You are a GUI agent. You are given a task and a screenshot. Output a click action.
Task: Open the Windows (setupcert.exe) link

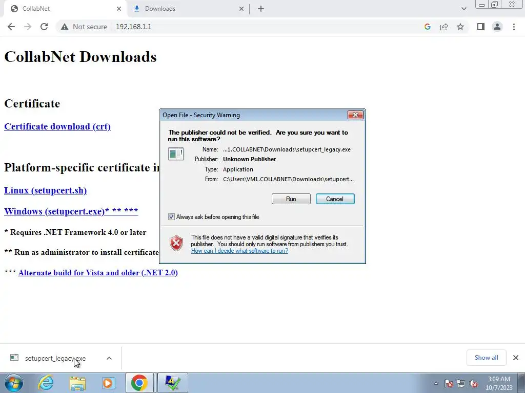click(x=71, y=211)
